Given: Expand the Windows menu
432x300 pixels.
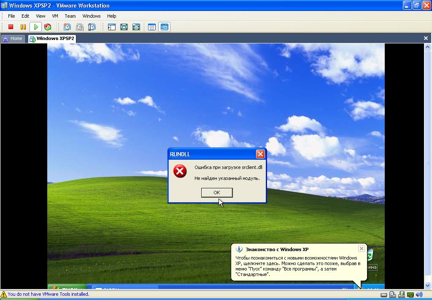Looking at the screenshot, I should [91, 16].
